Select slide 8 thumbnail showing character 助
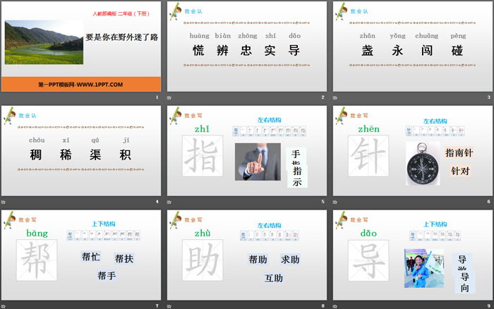The height and width of the screenshot is (309, 494). (247, 255)
